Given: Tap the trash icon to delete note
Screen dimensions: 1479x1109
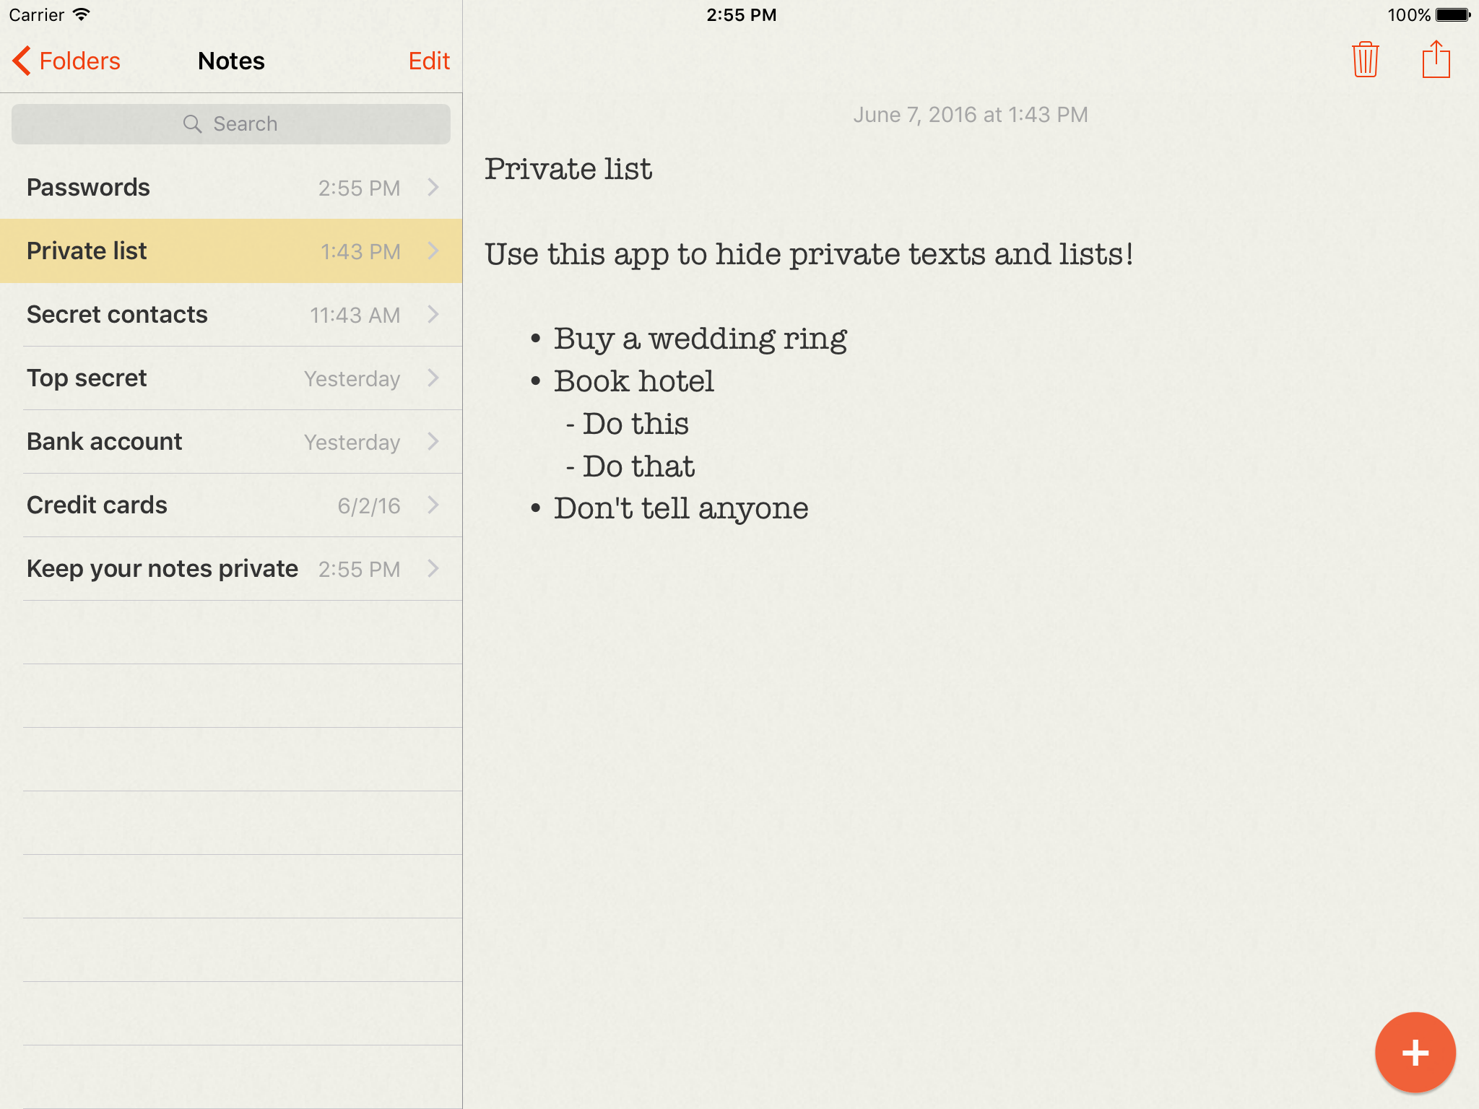Looking at the screenshot, I should point(1365,60).
